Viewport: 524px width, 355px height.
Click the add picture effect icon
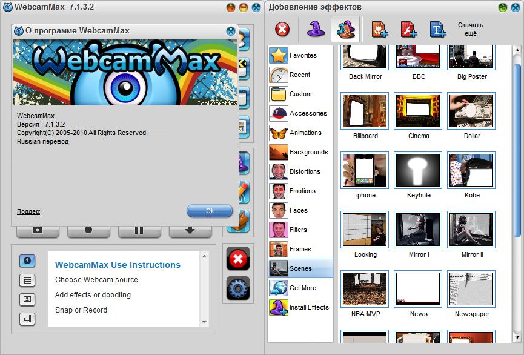pyautogui.click(x=379, y=29)
